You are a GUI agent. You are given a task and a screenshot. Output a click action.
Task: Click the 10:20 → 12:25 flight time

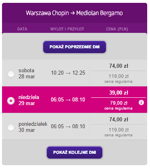tap(68, 73)
